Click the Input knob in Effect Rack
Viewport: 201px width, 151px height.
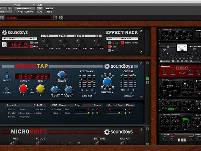[46, 43]
